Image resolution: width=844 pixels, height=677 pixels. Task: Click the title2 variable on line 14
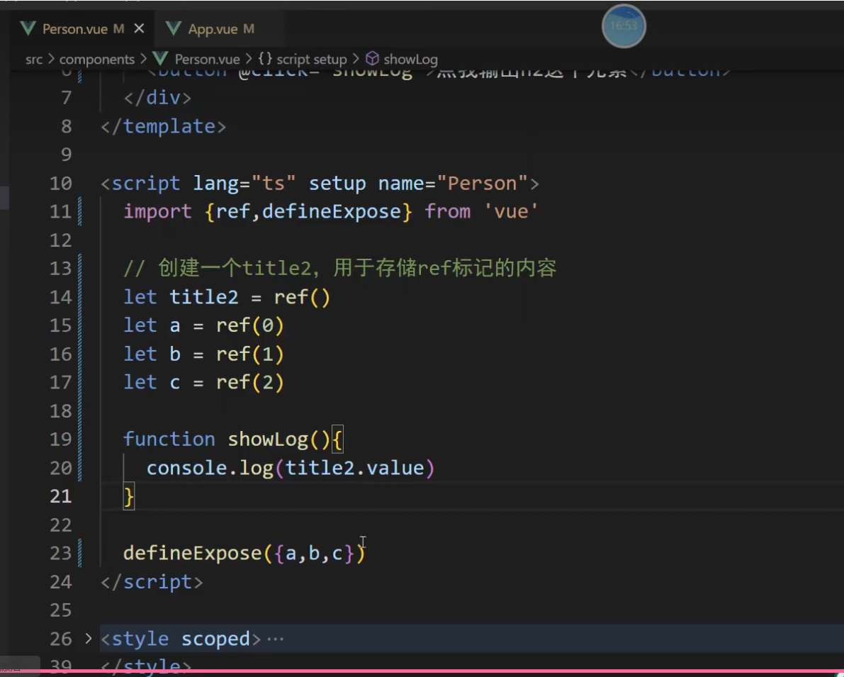[203, 297]
